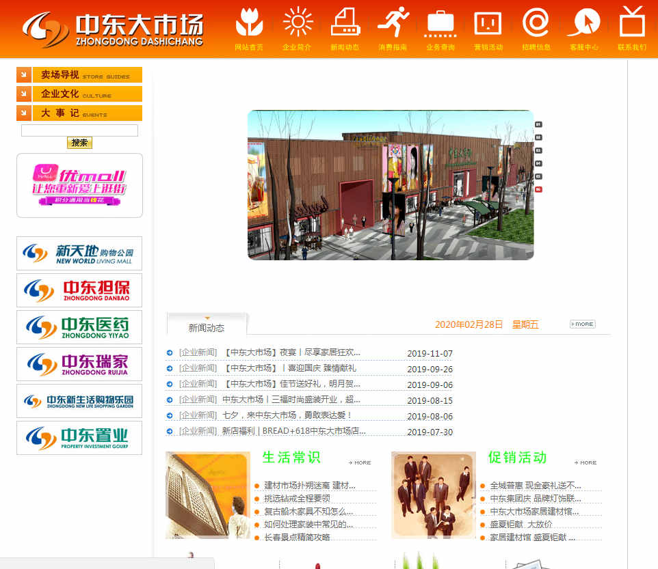Open promotion 全城普惠 现金豪礼送不

click(x=536, y=486)
